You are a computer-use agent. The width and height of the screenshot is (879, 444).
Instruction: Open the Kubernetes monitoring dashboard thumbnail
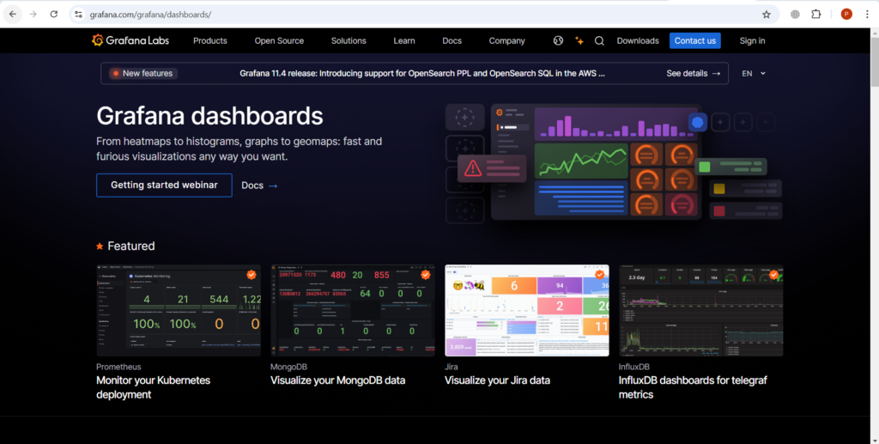(179, 311)
